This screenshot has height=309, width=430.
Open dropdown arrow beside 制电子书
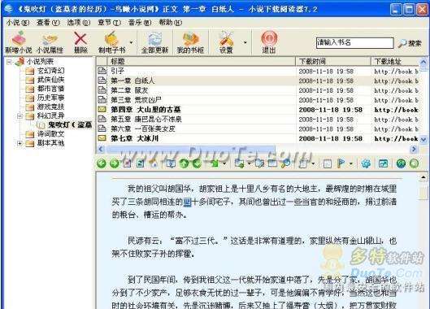[131, 42]
